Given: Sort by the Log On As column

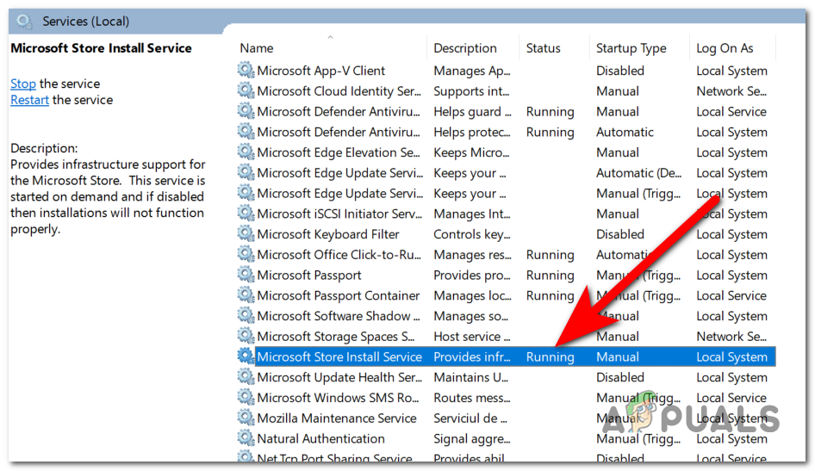Looking at the screenshot, I should pyautogui.click(x=725, y=48).
